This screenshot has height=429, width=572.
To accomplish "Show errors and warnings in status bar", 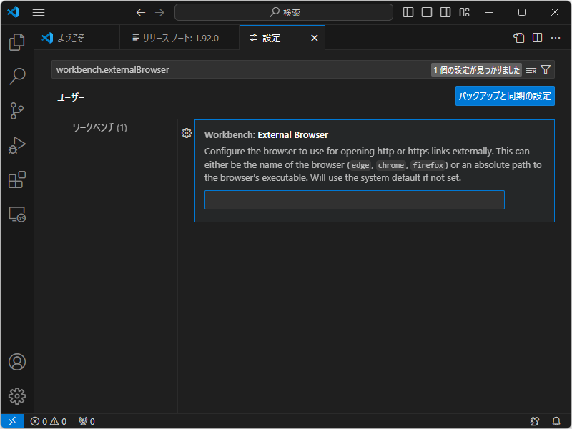I will click(49, 421).
